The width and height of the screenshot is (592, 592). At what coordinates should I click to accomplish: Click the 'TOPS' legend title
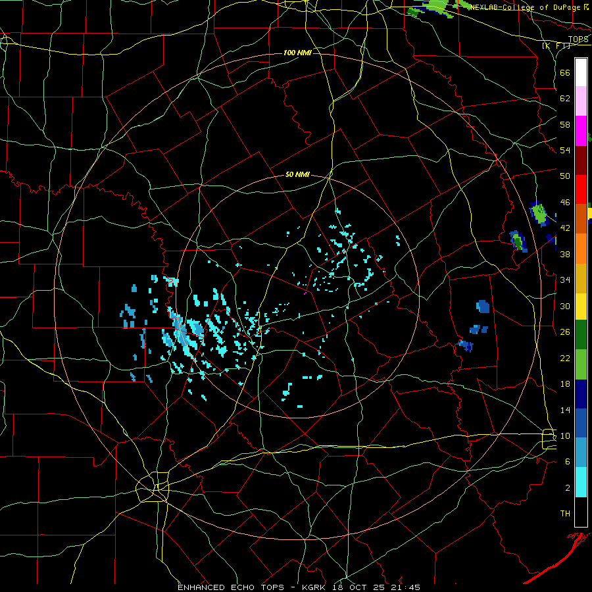point(578,39)
